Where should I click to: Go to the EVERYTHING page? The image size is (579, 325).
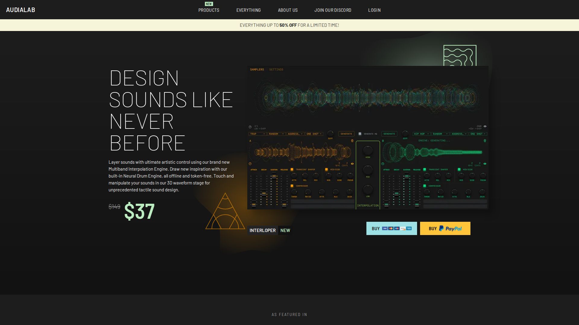tap(248, 10)
